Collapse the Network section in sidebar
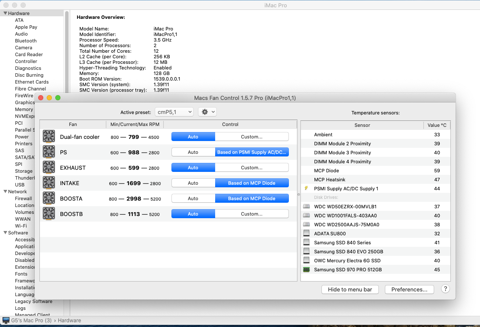 [x=5, y=192]
